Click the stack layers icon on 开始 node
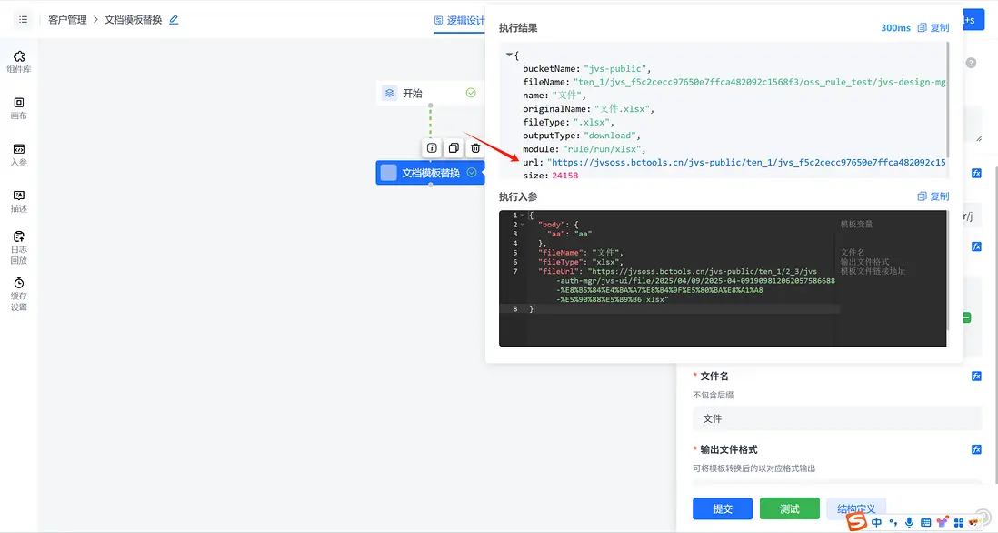Image resolution: width=998 pixels, height=533 pixels. [x=390, y=93]
